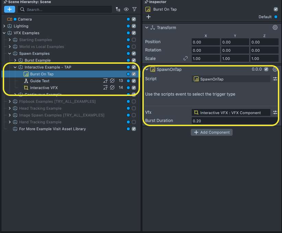The image size is (282, 233).
Task: Click the scale link proportions icon
Action: point(186,58)
